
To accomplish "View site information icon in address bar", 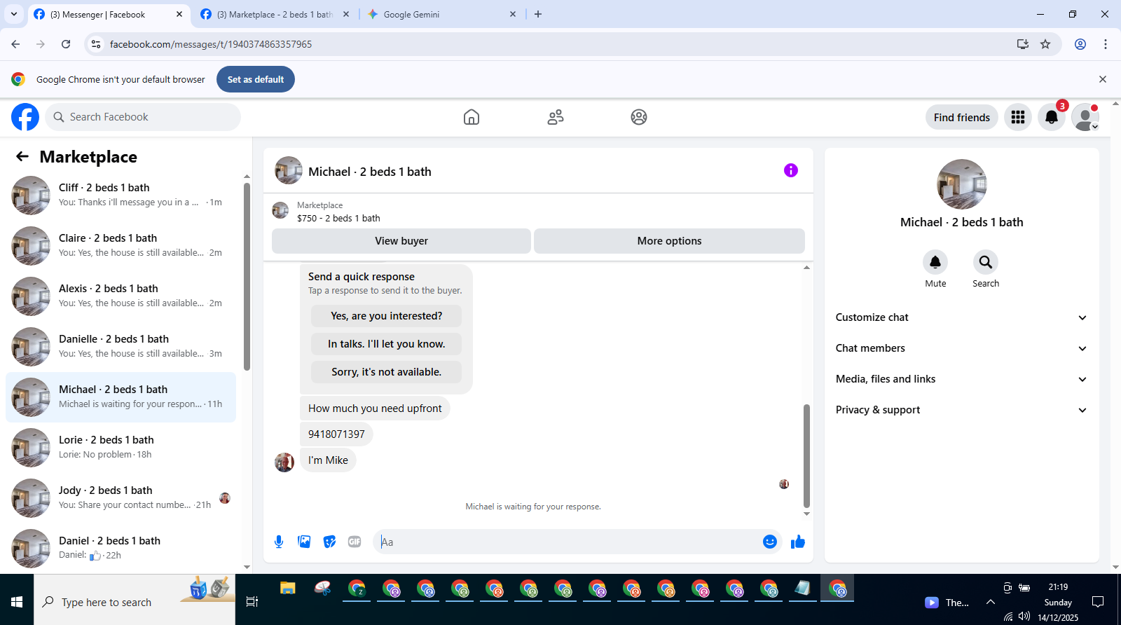I will [96, 44].
